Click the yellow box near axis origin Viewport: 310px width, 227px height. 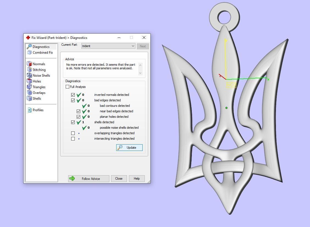[231, 85]
